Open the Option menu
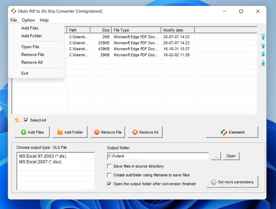 28,20
